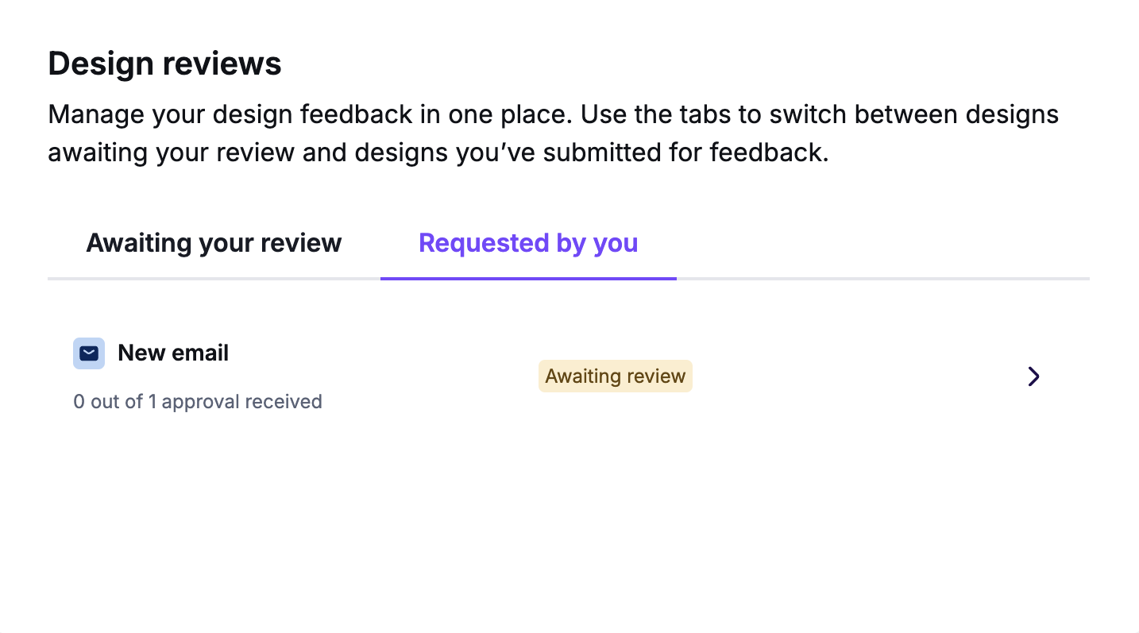Click the Design reviews heading
Viewport: 1139px width, 633px height.
(x=164, y=64)
